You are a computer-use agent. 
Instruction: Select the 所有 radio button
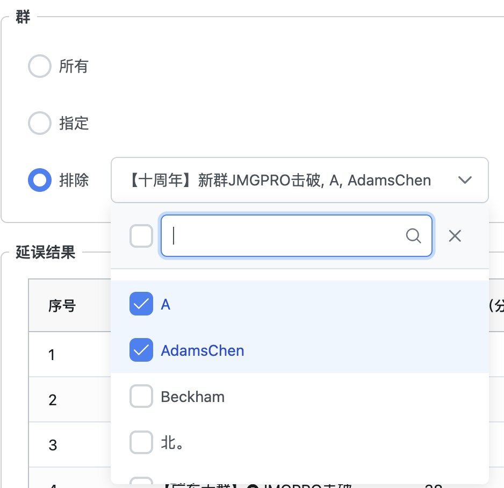[39, 67]
